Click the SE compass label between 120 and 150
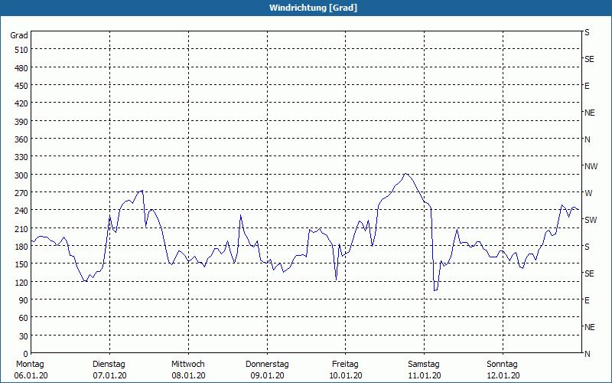Viewport: 612px width, 383px height. coord(589,273)
